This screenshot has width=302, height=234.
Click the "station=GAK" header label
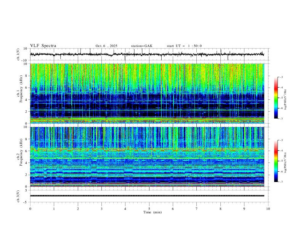pyautogui.click(x=141, y=46)
